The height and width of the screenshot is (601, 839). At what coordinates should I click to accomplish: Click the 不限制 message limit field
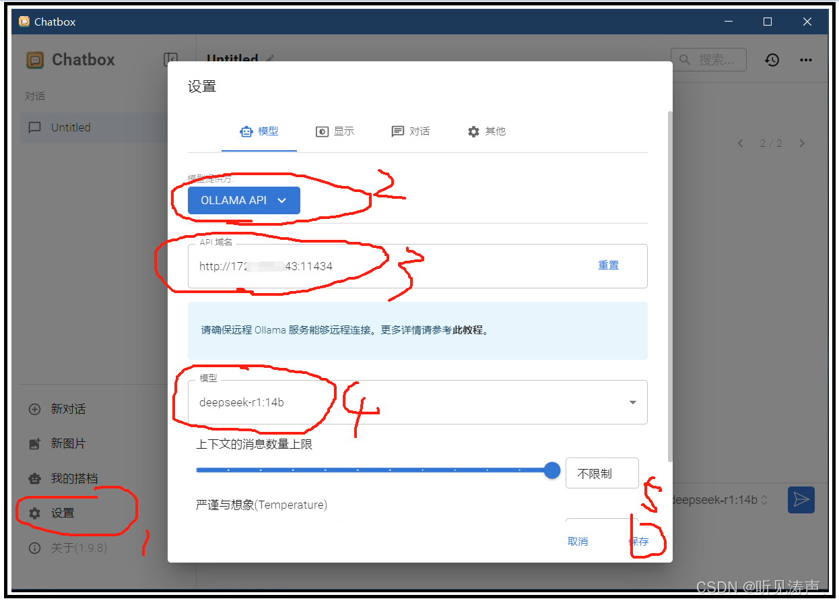[x=602, y=473]
